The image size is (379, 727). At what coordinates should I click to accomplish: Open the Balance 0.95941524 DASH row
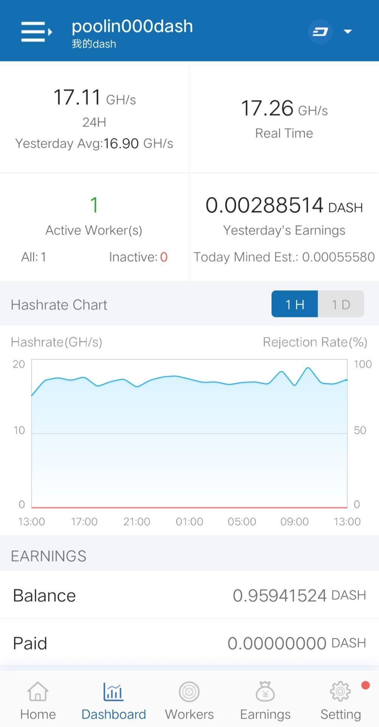(x=189, y=595)
